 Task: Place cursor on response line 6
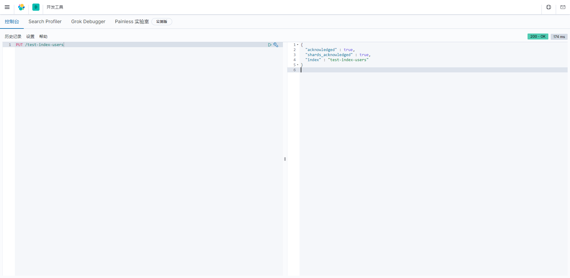pyautogui.click(x=433, y=70)
